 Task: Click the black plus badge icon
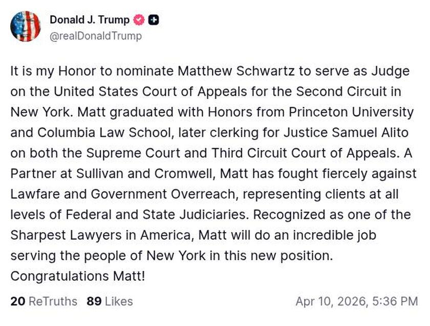153,21
